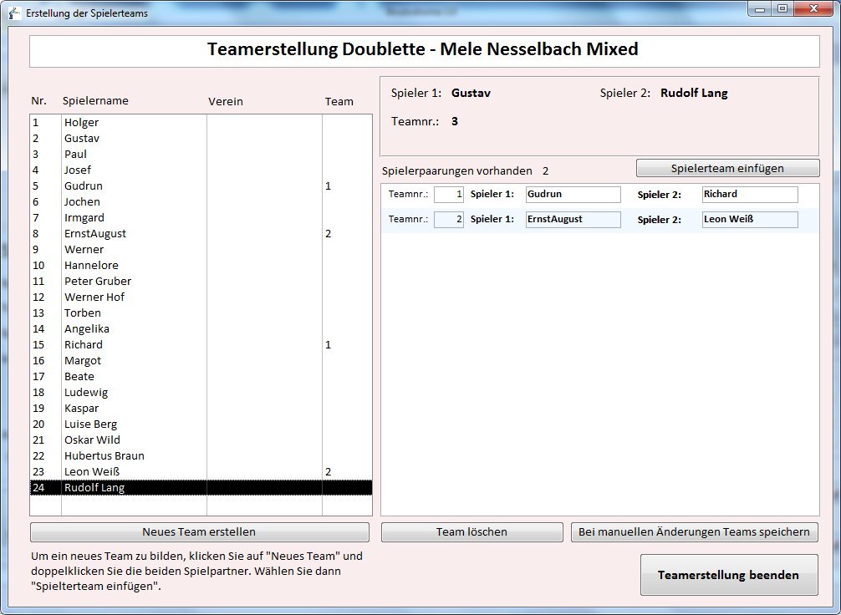Pick Hubertus Braun in the player list
The height and width of the screenshot is (615, 841).
click(x=104, y=456)
